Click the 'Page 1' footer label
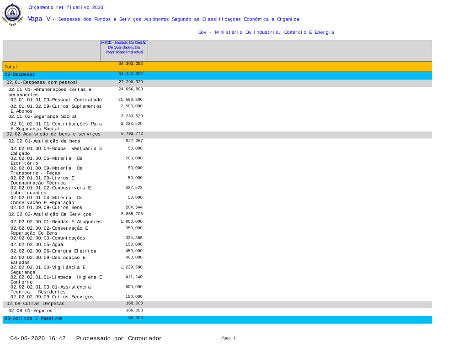This screenshot has height=353, width=457. (x=228, y=338)
